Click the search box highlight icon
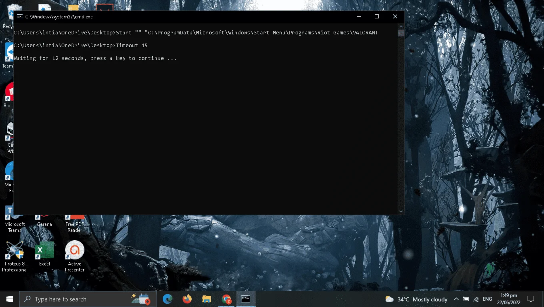 tap(140, 299)
